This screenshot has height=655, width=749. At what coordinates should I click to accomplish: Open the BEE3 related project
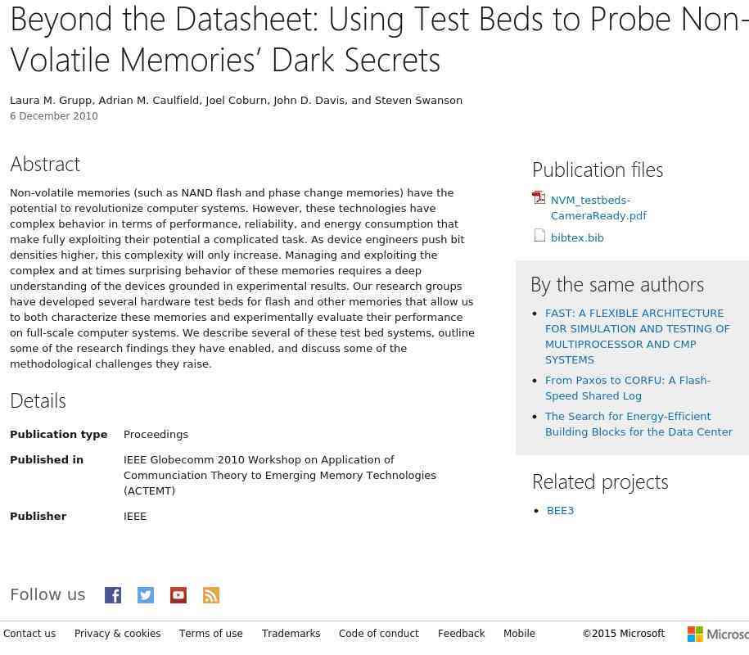(560, 511)
